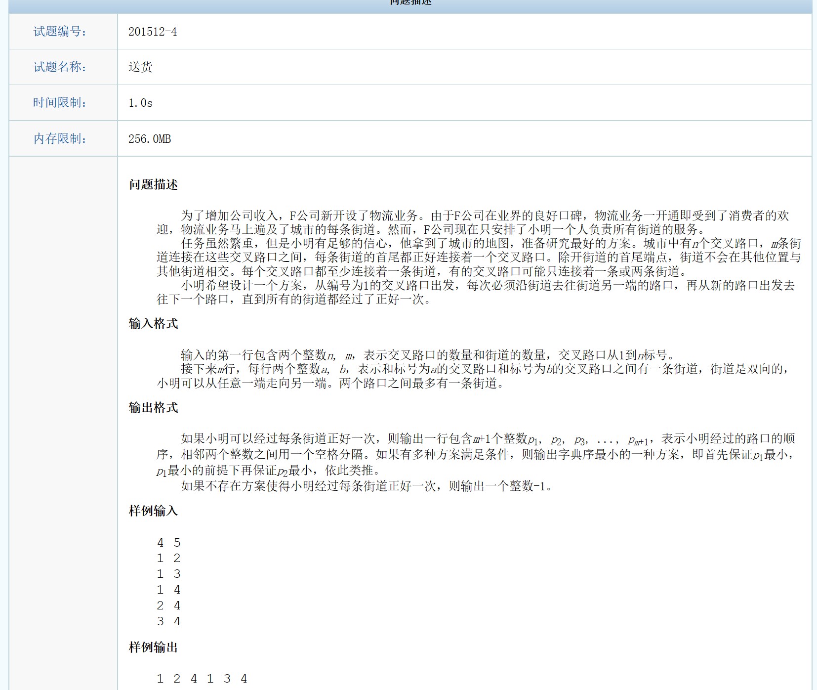817x690 pixels.
Task: Click the 输出格式 heading
Action: pos(153,408)
